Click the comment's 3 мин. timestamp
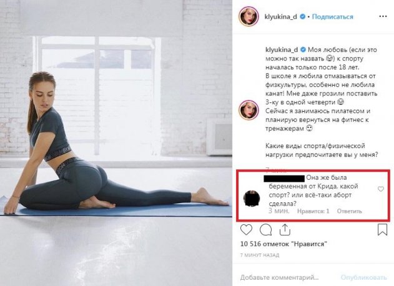Screen dimensions: 394x286 [278, 211]
